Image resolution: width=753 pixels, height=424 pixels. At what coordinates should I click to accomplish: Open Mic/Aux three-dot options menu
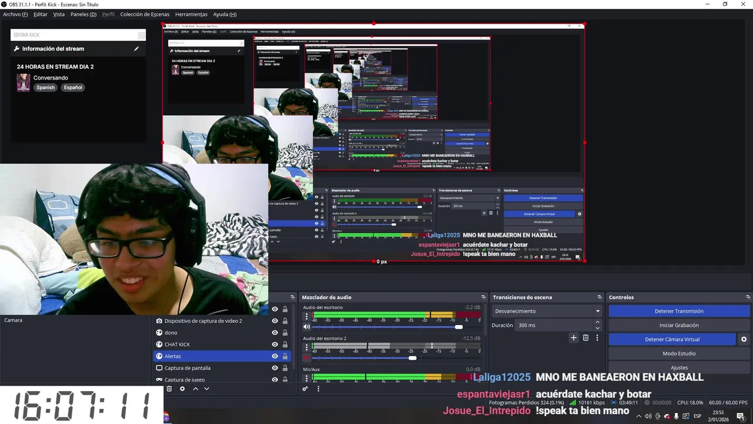[x=306, y=377]
